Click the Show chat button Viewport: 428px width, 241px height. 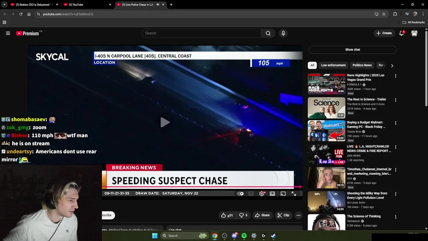352,50
